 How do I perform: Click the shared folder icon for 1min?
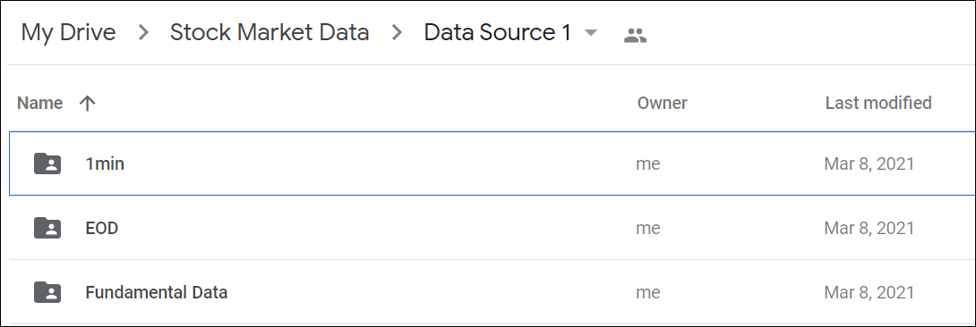(47, 163)
